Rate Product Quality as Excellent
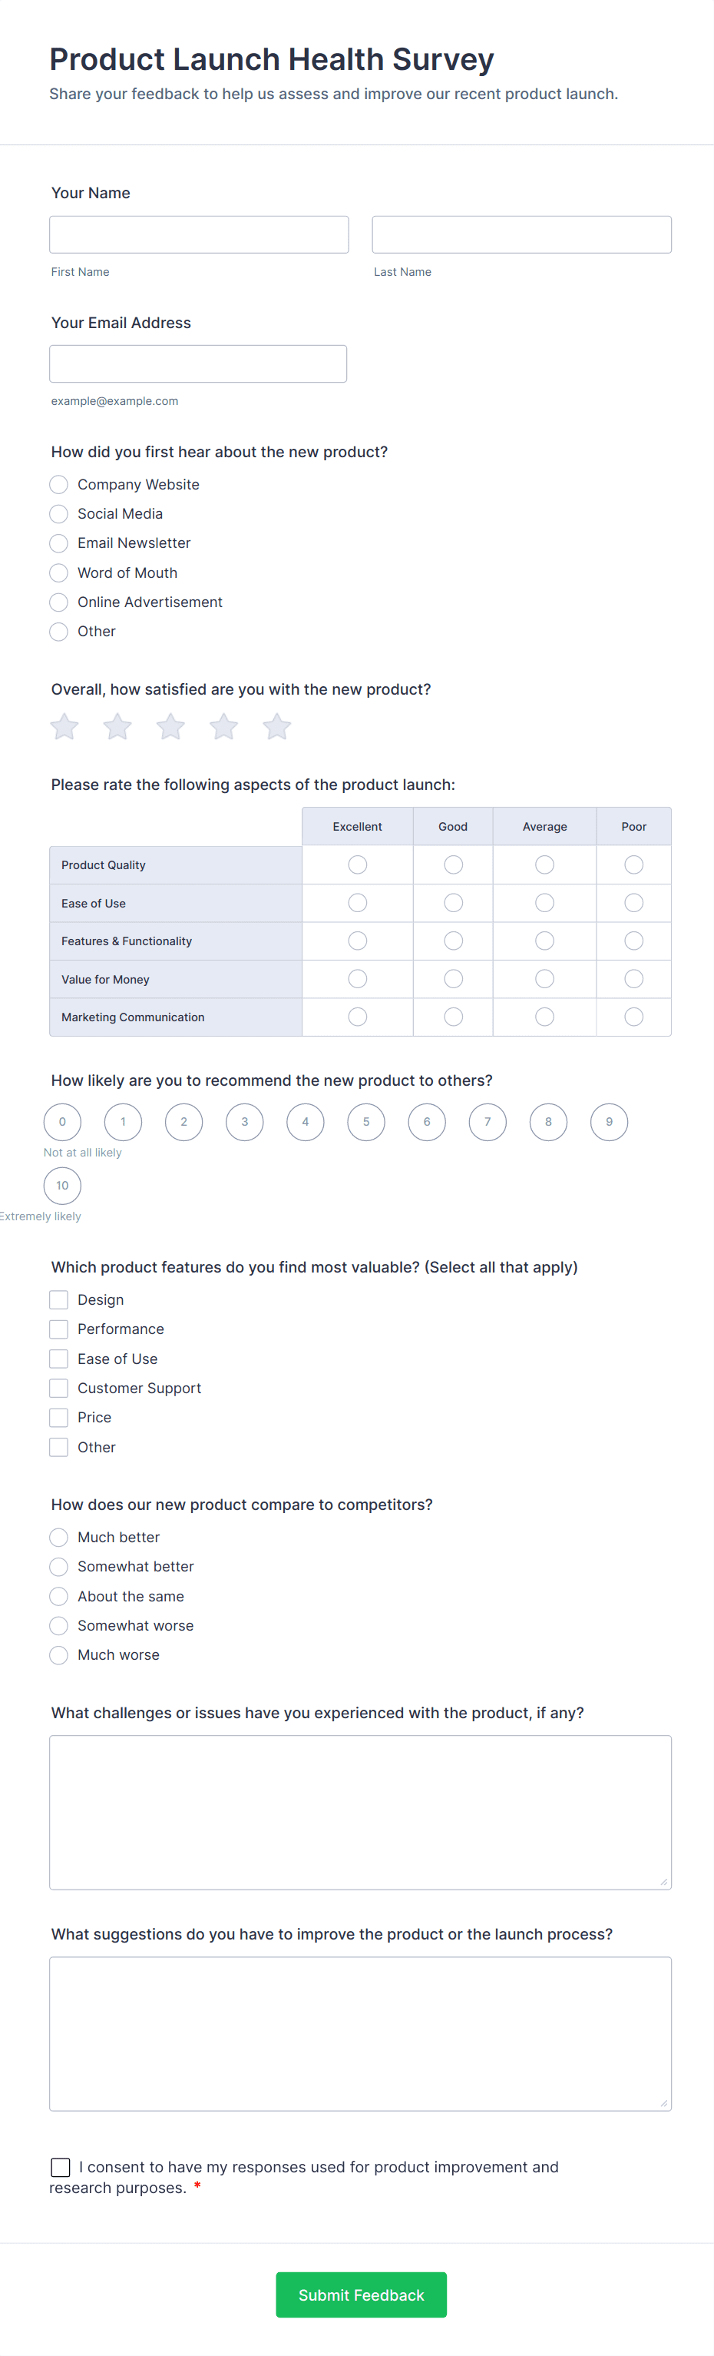Viewport: 714px width, 2356px height. point(358,865)
